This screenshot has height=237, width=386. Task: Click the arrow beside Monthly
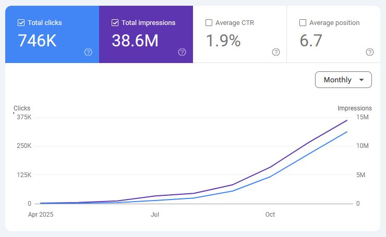coord(362,80)
